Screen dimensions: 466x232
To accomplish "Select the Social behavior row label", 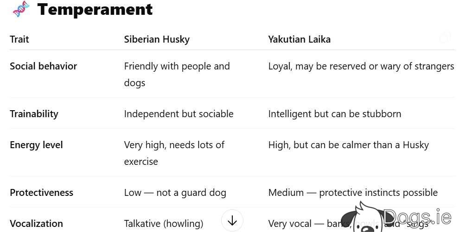I will click(x=44, y=66).
